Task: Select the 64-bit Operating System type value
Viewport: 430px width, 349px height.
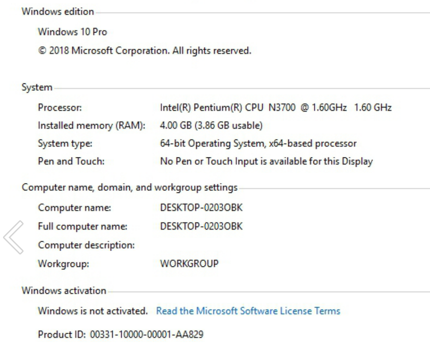Action: [258, 143]
